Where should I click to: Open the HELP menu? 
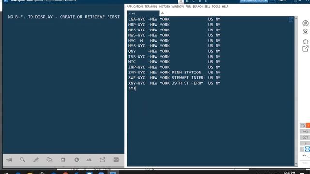(225, 6)
